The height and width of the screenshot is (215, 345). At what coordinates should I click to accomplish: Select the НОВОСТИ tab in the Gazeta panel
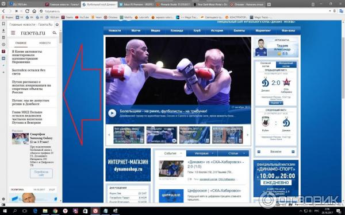[x=45, y=43]
